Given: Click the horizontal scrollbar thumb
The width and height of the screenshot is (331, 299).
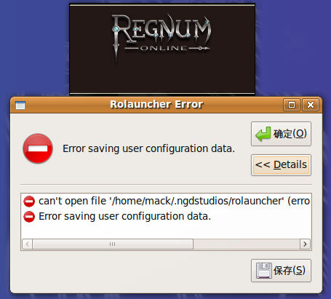Looking at the screenshot, I should (113, 244).
